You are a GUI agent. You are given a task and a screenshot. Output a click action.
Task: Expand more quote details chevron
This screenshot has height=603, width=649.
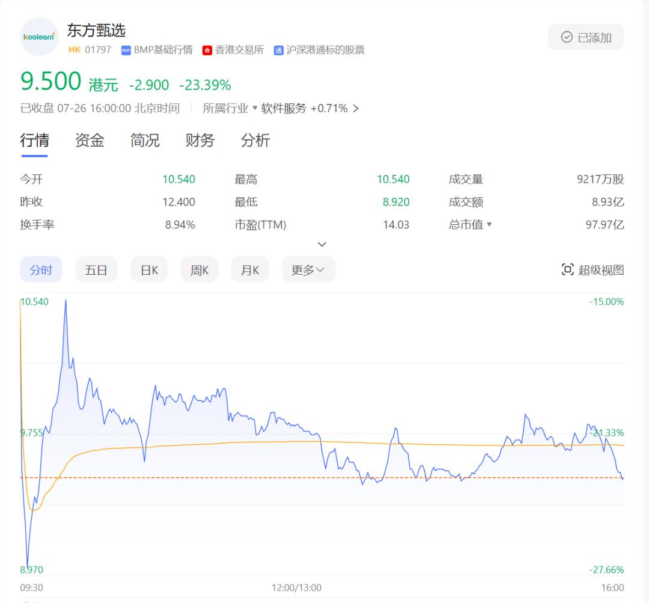[x=321, y=244]
